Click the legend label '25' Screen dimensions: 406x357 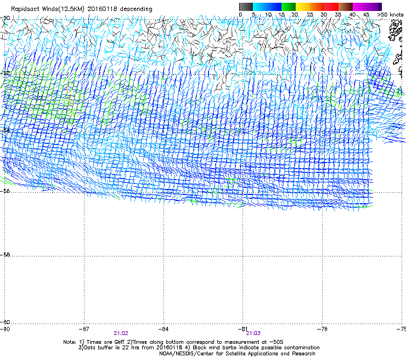coord(310,15)
